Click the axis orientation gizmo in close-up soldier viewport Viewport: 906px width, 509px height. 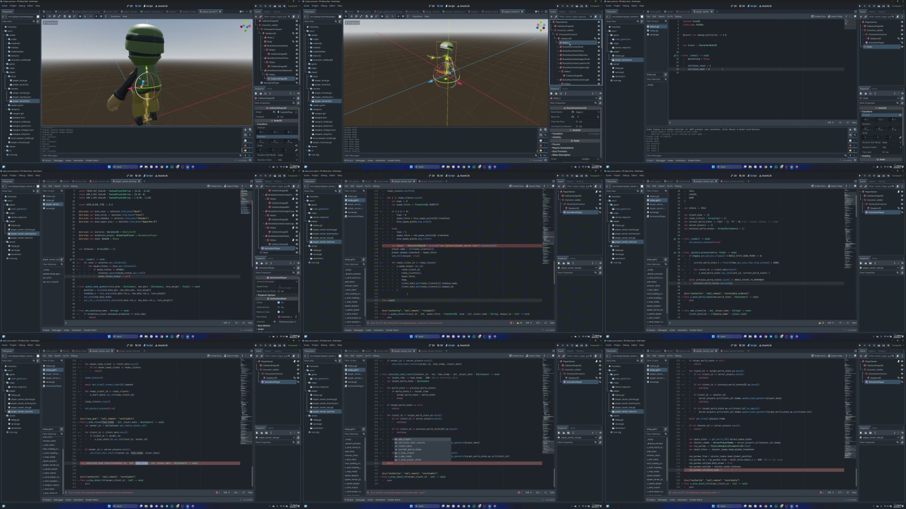(245, 26)
